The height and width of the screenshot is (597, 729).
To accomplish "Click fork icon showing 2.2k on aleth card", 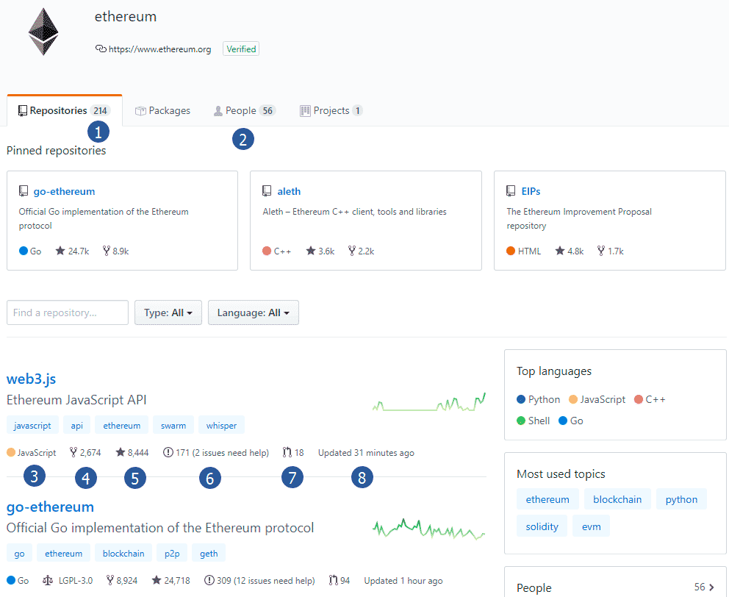I will coord(352,251).
